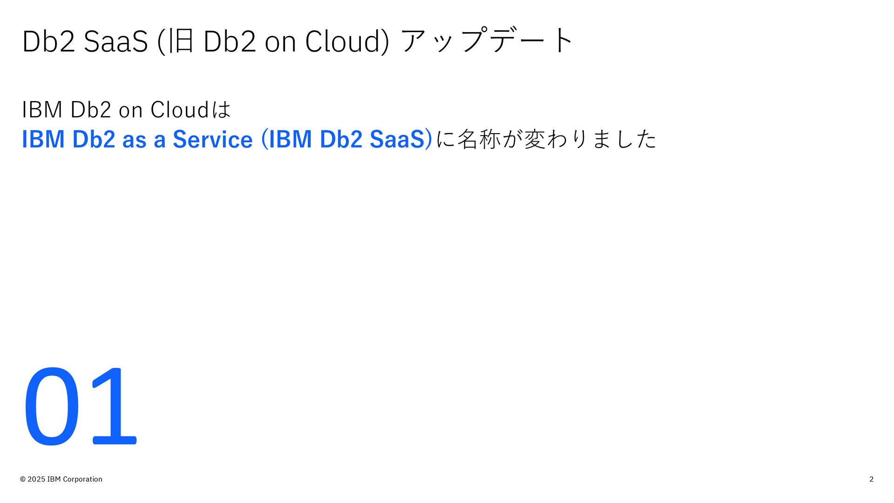
Task: Click the "© 2025 IBM Corporation" footer
Action: [x=61, y=479]
